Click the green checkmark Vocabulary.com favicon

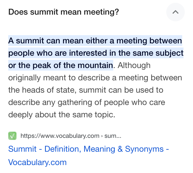click(12, 136)
